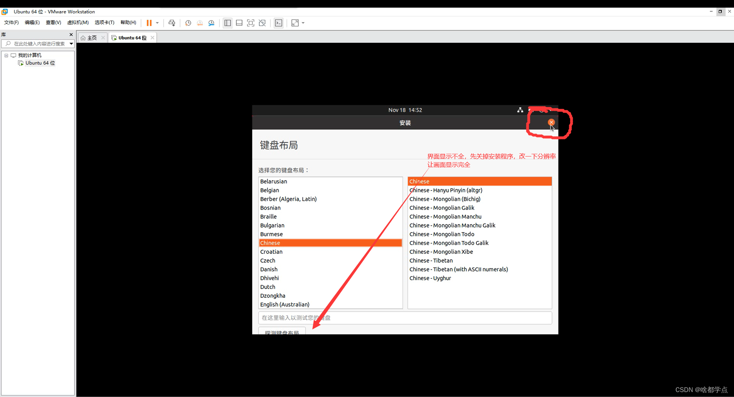This screenshot has height=397, width=734.
Task: Click the Nov 18 14:52 clock
Action: click(x=405, y=110)
